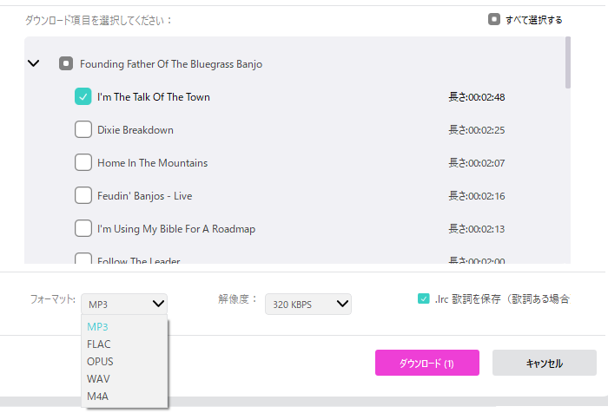Toggle the すべて選択する select-all checkbox

[494, 19]
